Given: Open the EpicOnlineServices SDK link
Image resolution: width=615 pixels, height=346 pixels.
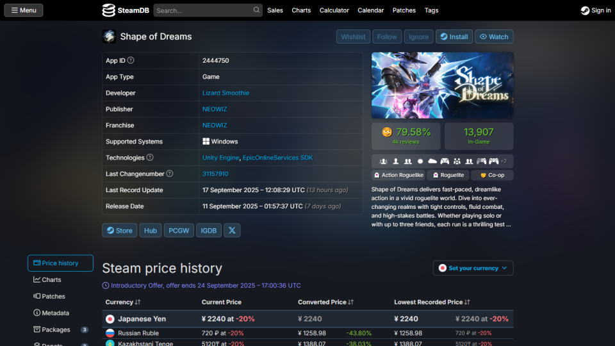Looking at the screenshot, I should (277, 158).
